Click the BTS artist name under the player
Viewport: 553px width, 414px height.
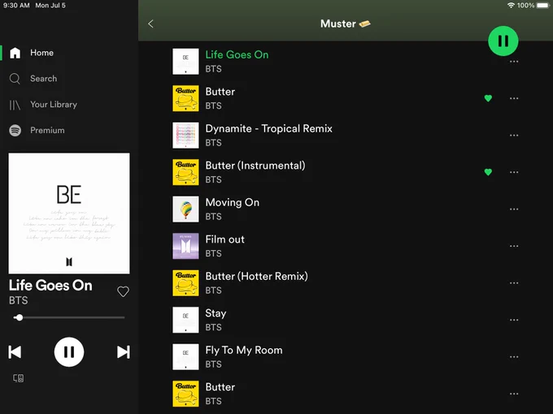19,300
